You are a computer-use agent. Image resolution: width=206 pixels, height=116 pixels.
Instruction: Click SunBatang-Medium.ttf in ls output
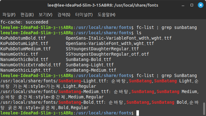91,70
